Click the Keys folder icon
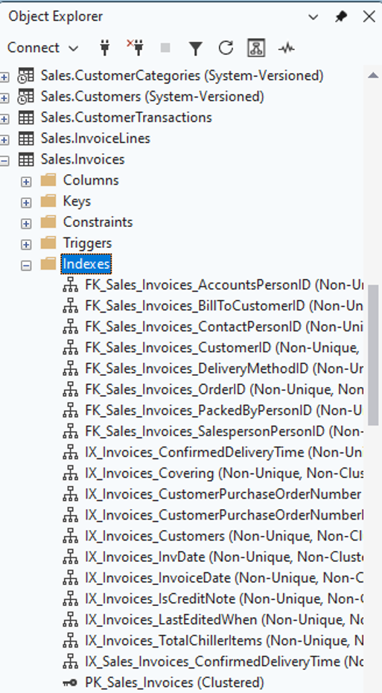The height and width of the screenshot is (693, 382). tap(48, 201)
